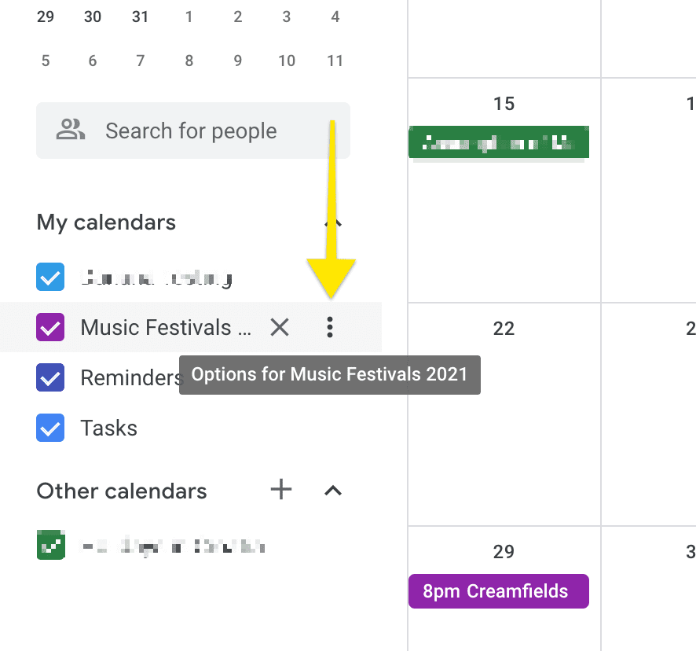Click the green Holidays calendar icon

point(50,544)
